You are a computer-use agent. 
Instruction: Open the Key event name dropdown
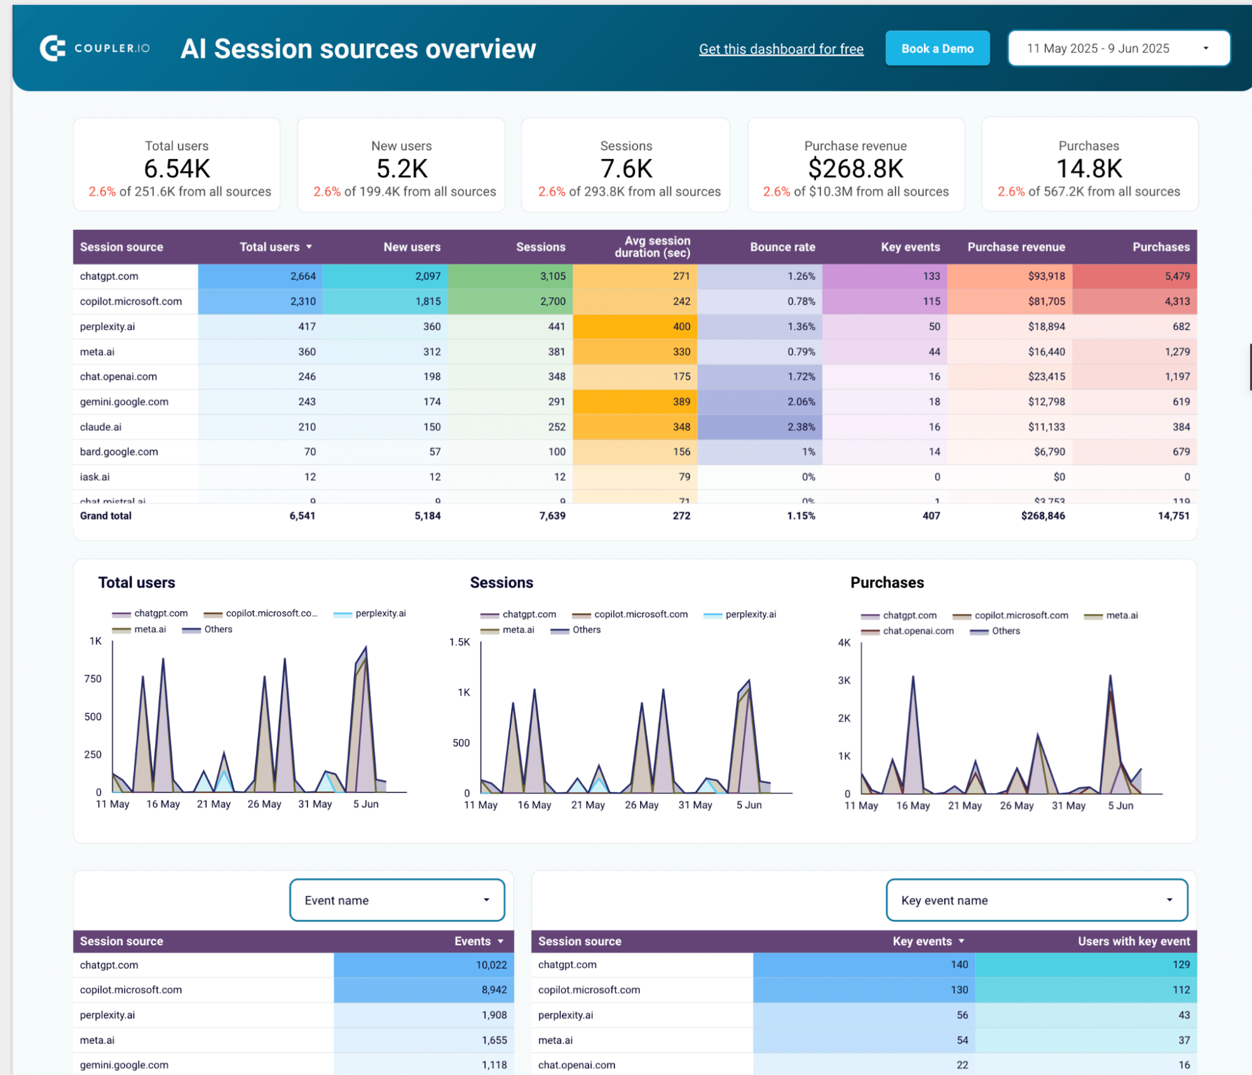pos(1037,900)
